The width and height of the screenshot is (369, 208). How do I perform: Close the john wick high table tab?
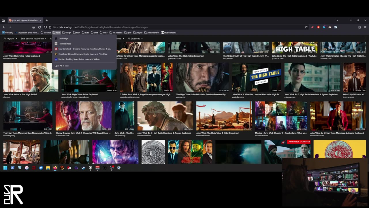[41, 21]
